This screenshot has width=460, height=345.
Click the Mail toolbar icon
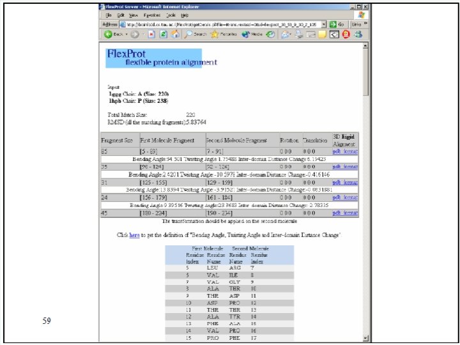(285, 34)
